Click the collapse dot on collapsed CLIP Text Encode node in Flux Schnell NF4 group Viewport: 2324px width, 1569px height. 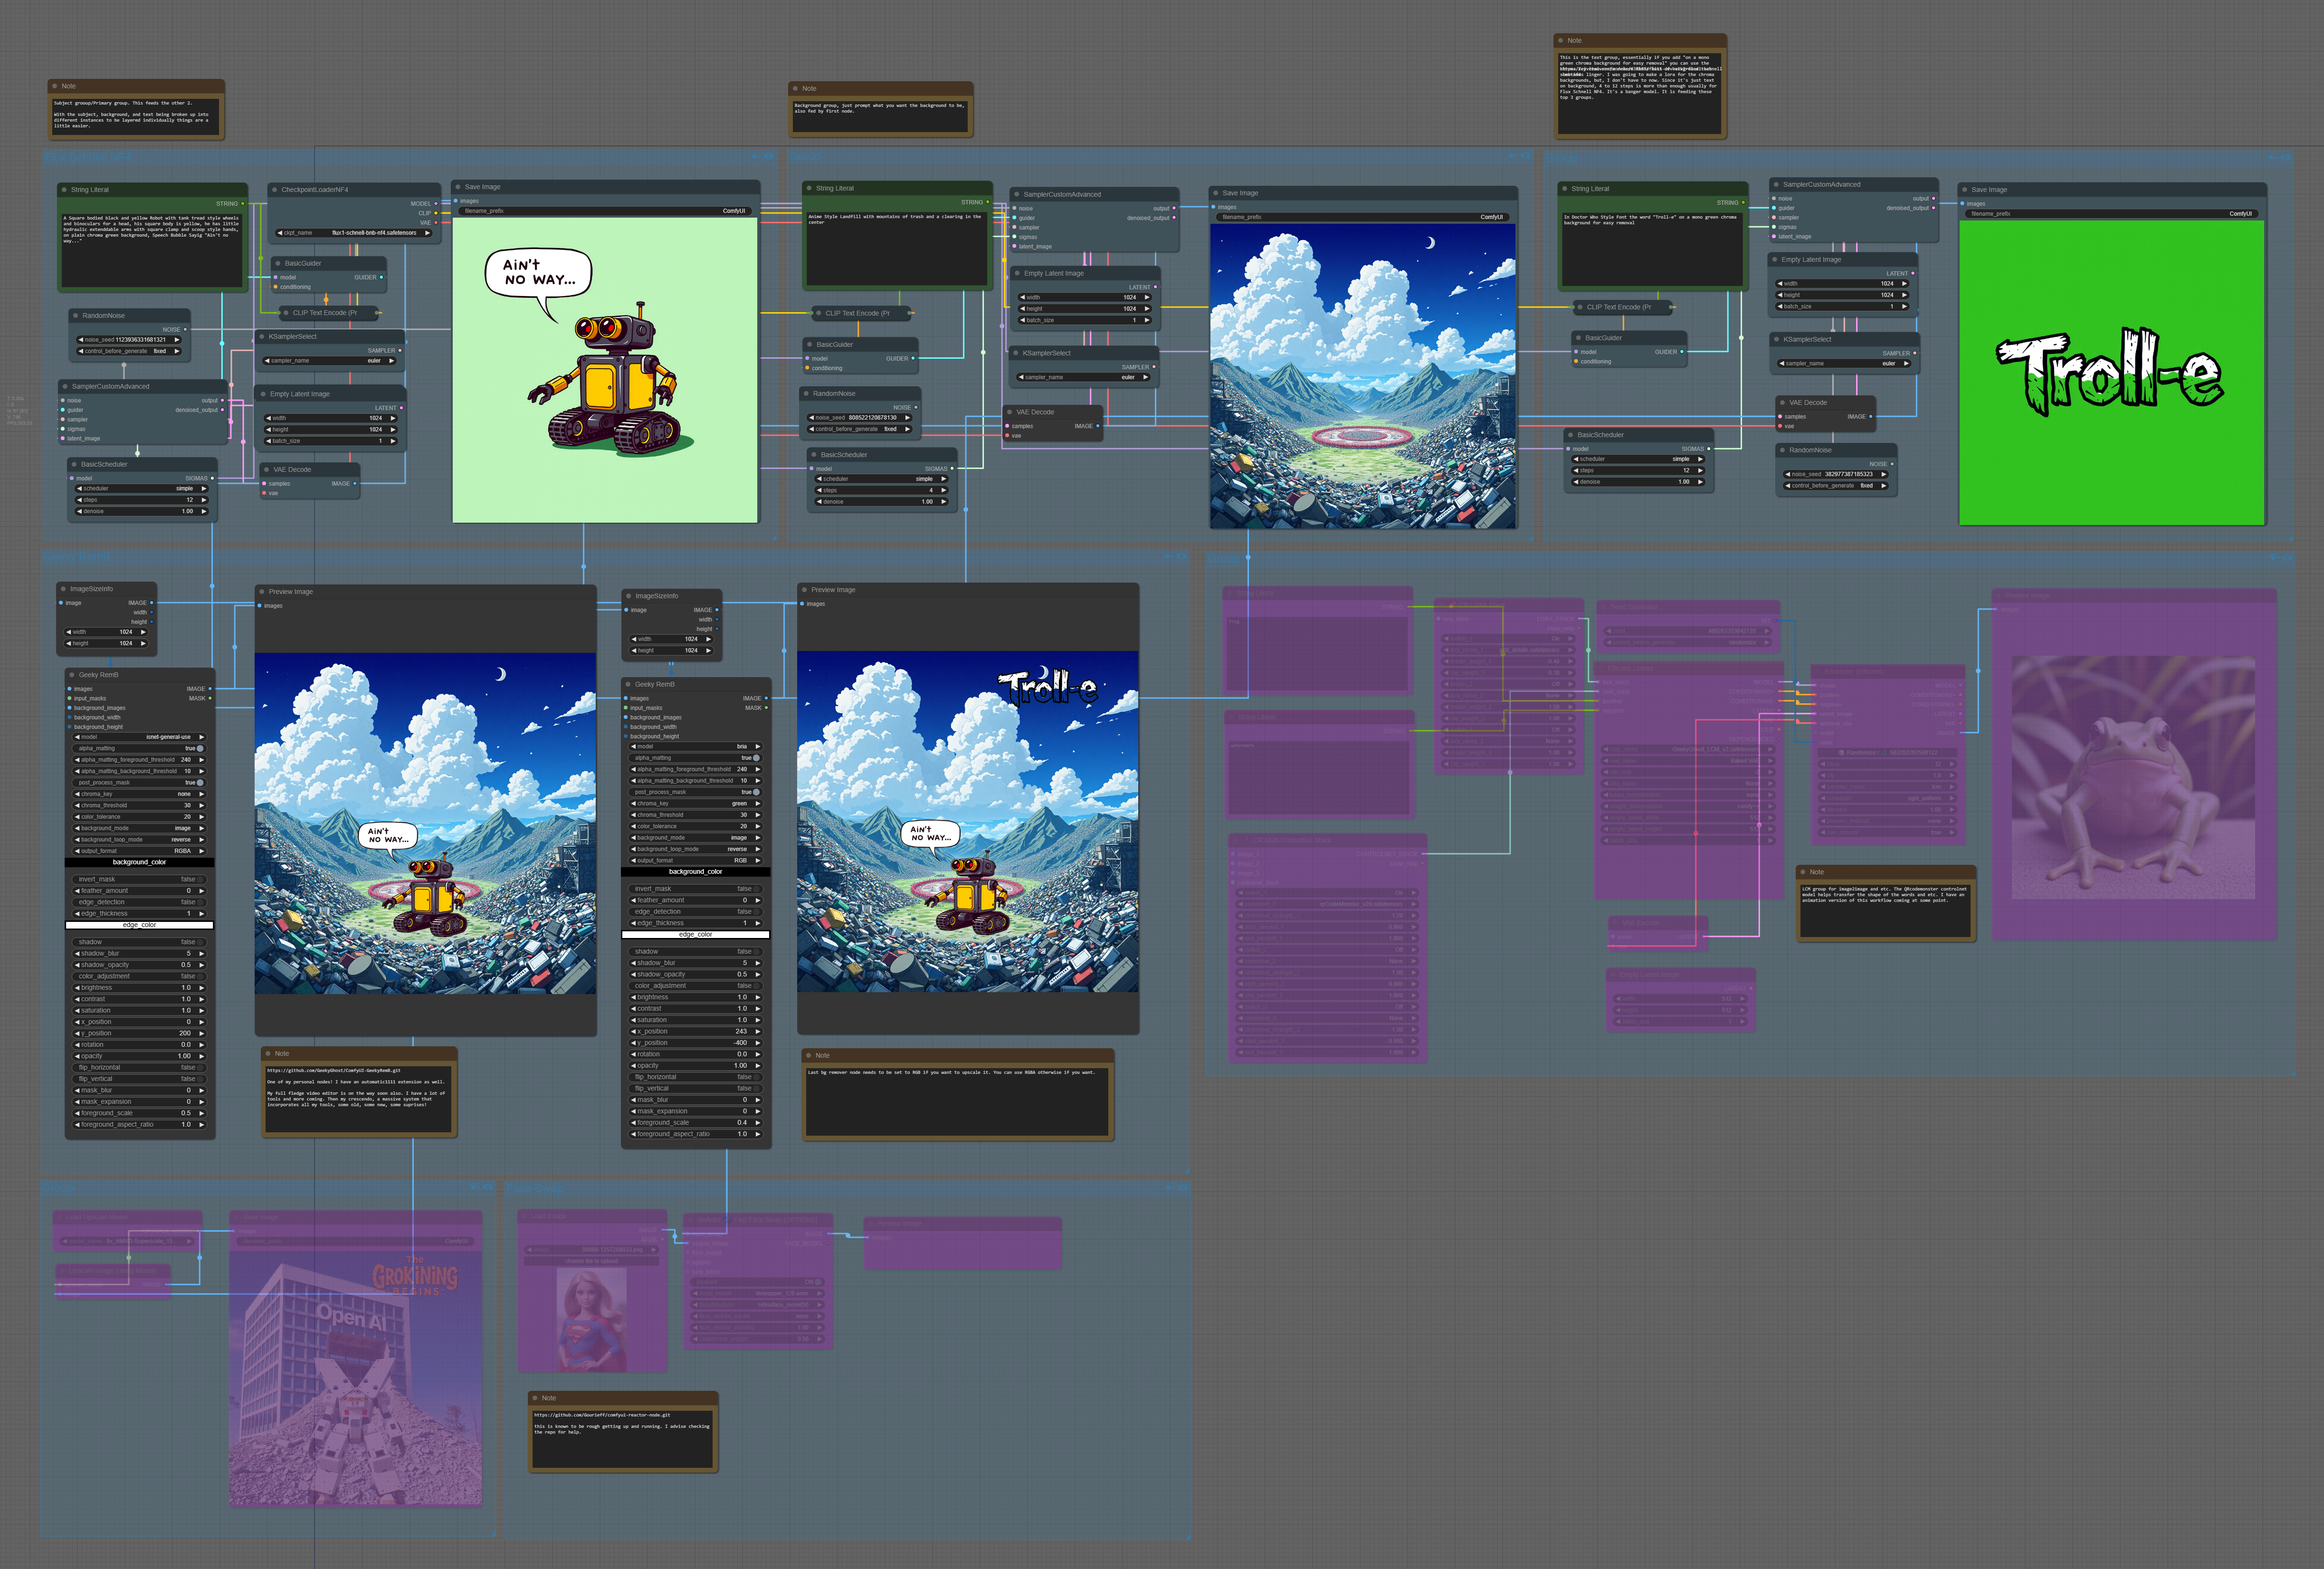tap(286, 313)
